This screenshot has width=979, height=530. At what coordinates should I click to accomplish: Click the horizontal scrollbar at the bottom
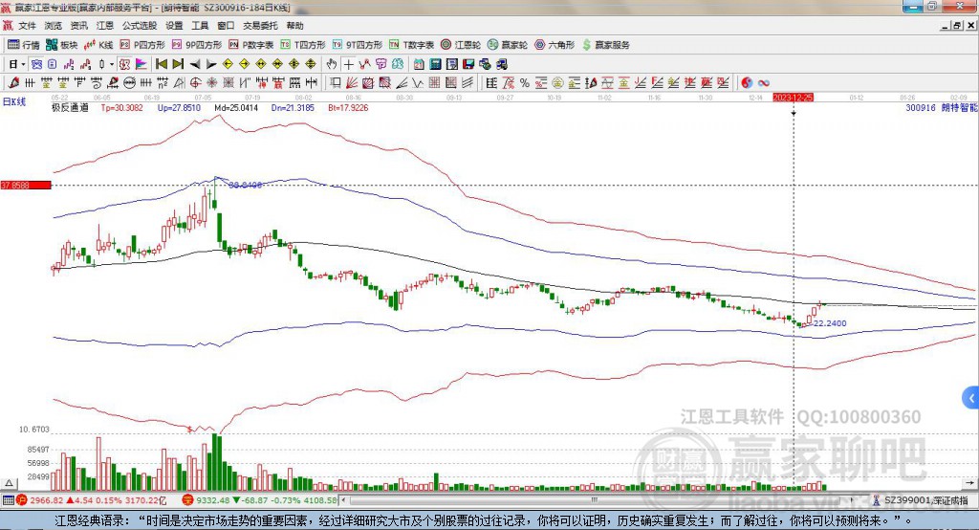597,500
